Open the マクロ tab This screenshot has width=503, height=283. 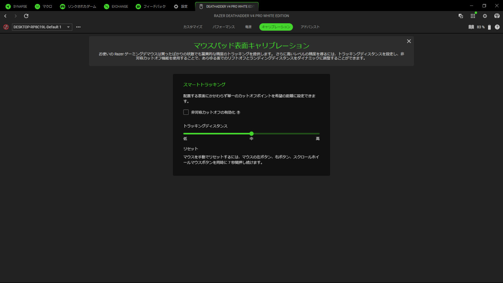click(43, 7)
